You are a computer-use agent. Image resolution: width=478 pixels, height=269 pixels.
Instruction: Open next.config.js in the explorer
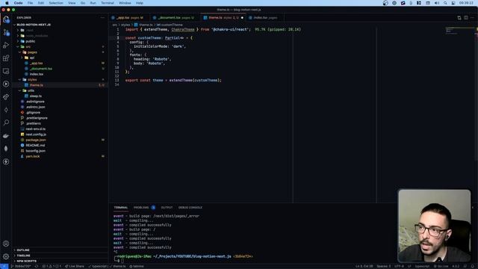coord(60,134)
